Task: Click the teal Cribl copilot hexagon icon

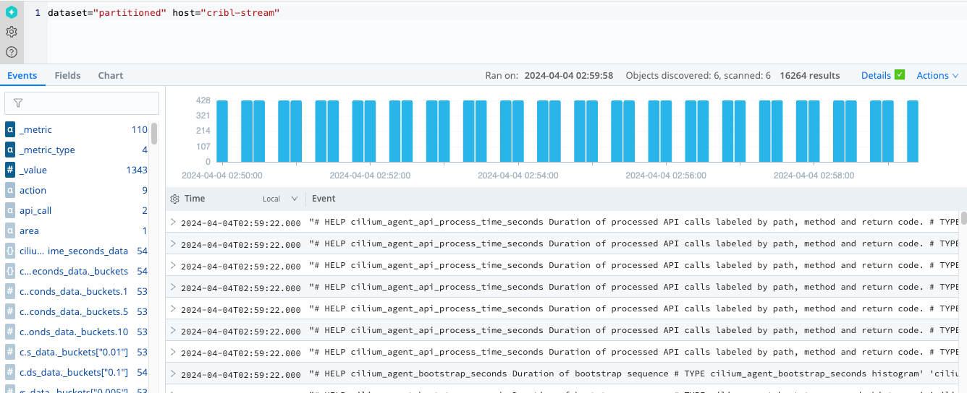Action: pyautogui.click(x=11, y=12)
